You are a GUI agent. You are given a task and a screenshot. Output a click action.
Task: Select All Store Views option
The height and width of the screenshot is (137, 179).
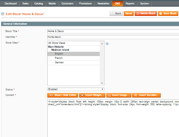(57, 43)
